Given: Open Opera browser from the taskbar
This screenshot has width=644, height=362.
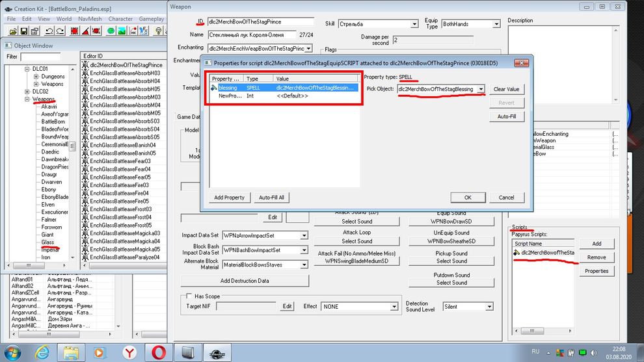Looking at the screenshot, I should point(158,352).
